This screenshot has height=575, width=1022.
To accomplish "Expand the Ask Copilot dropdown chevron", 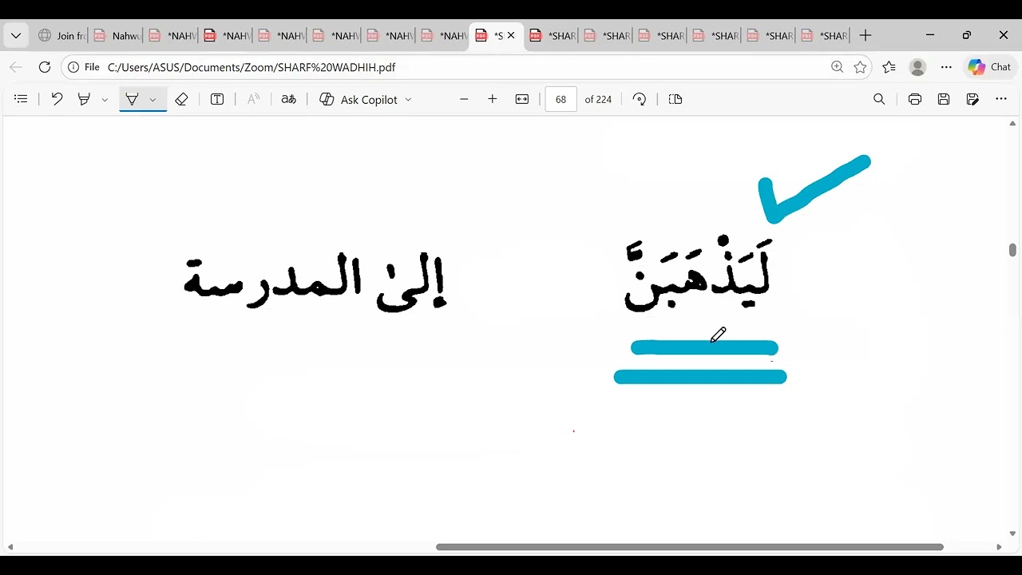I will pos(408,100).
